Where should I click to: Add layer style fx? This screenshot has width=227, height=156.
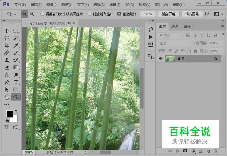pos(178,151)
